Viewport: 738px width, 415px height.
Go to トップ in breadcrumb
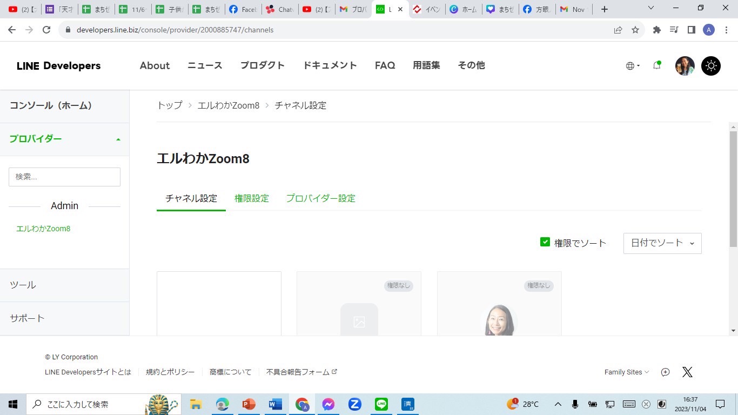tap(170, 105)
